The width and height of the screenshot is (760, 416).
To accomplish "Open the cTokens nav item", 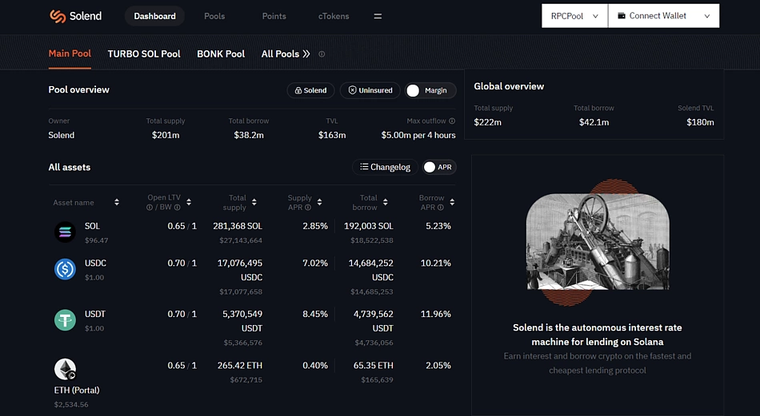I will 334,16.
